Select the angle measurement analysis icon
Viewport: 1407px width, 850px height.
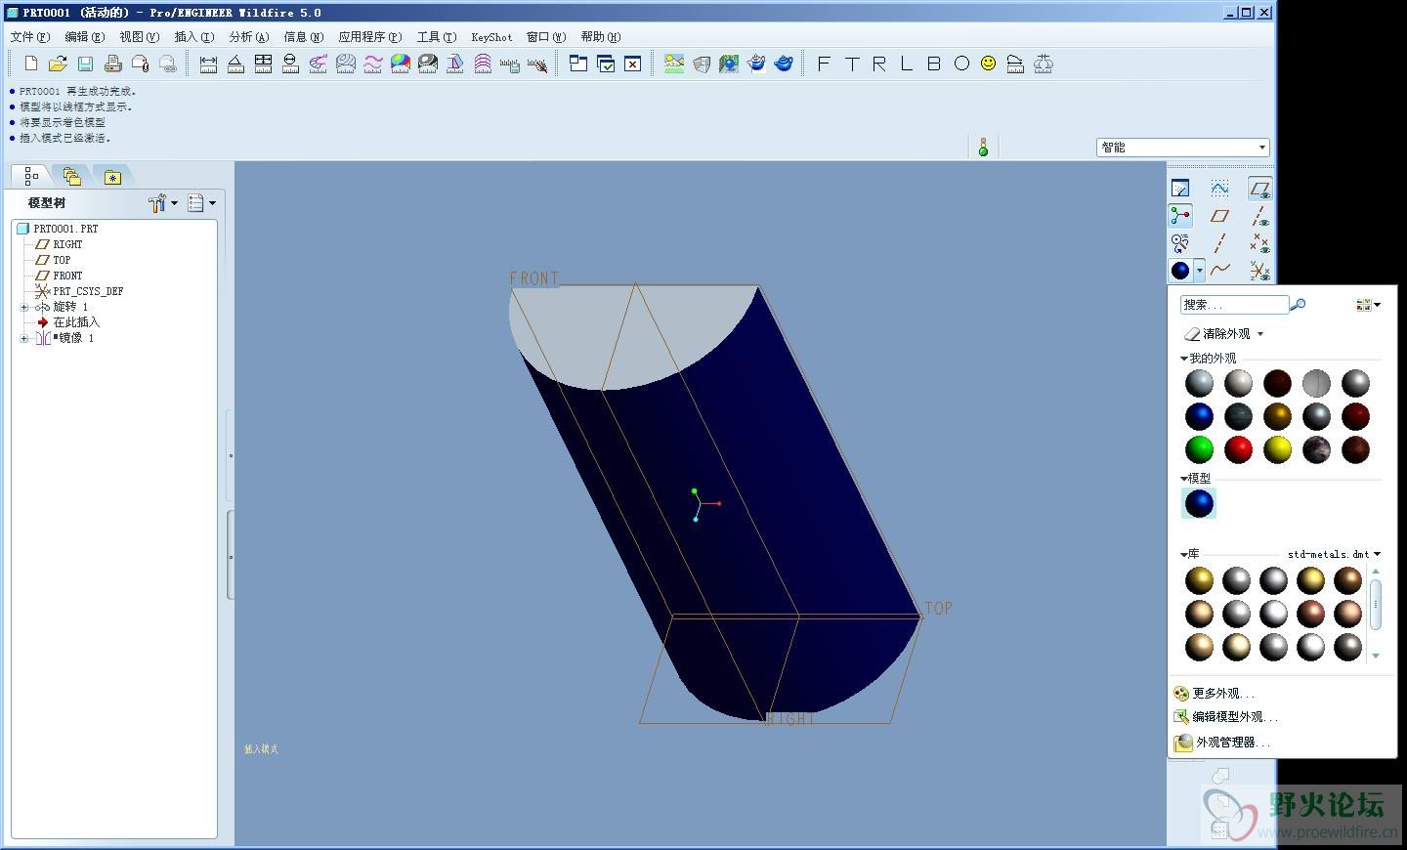[235, 64]
